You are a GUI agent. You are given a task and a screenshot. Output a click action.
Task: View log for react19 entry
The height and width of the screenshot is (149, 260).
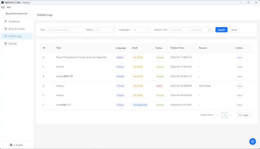240,67
